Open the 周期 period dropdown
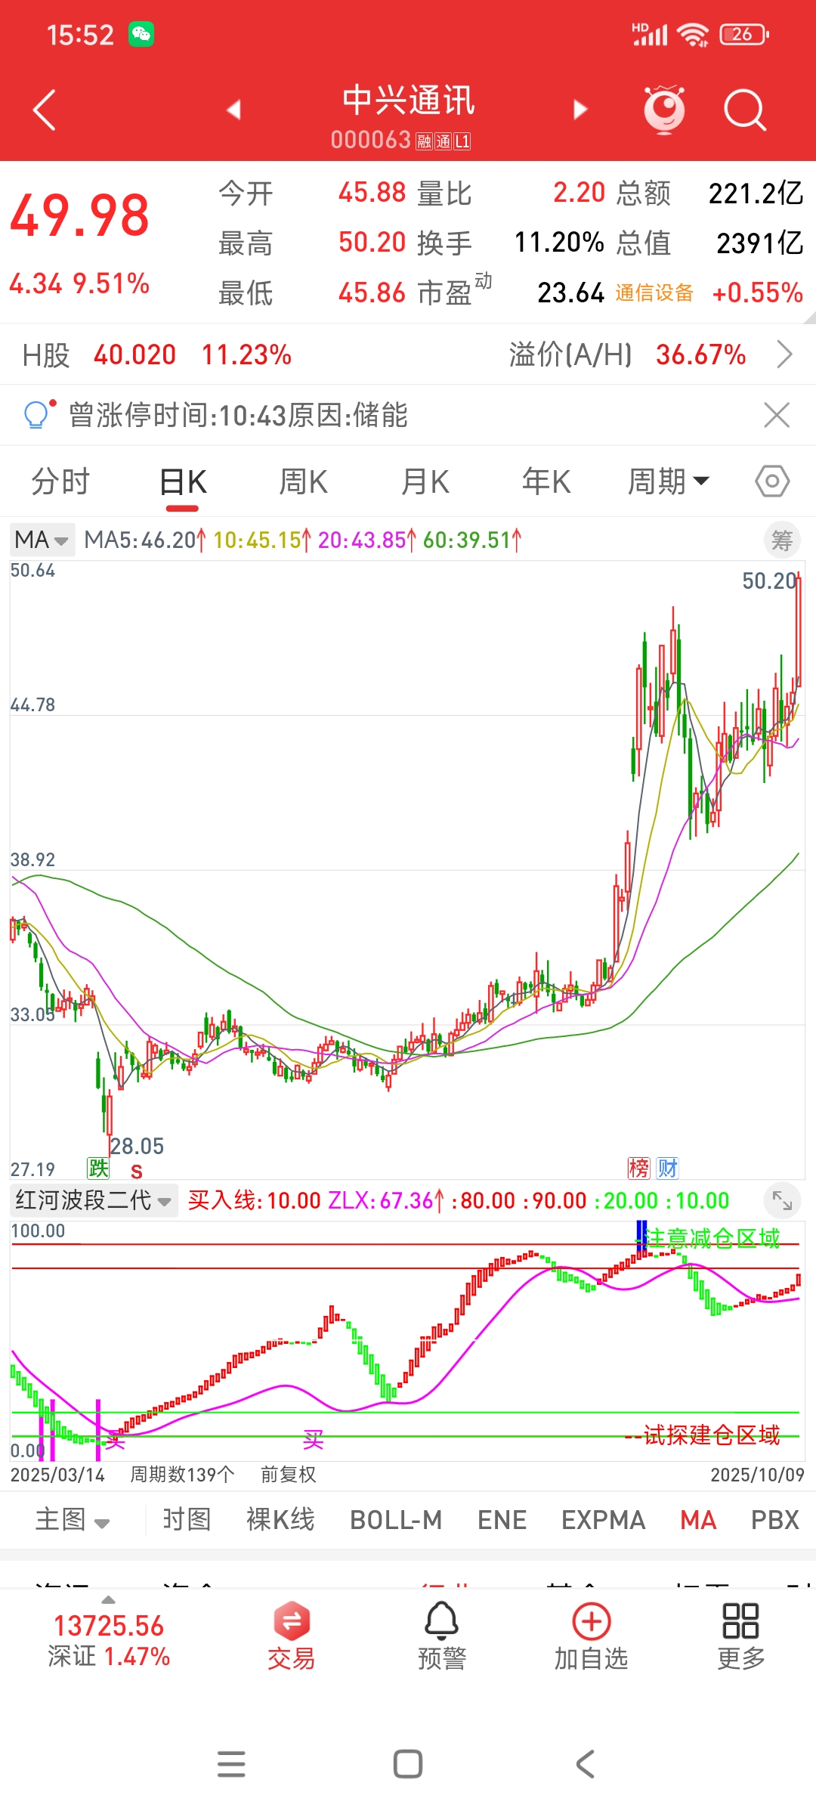Screen dimensions: 816x1814 669,481
